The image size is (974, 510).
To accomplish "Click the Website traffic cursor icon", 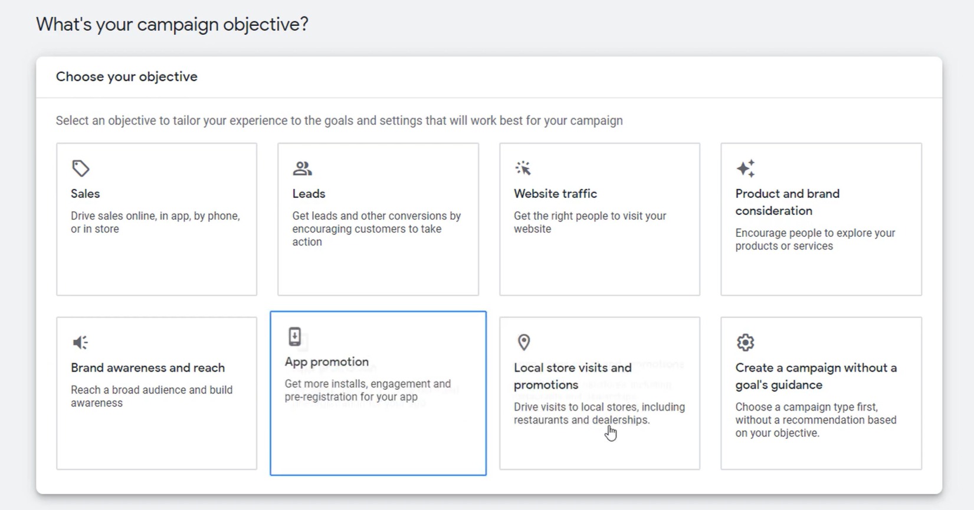I will point(523,168).
